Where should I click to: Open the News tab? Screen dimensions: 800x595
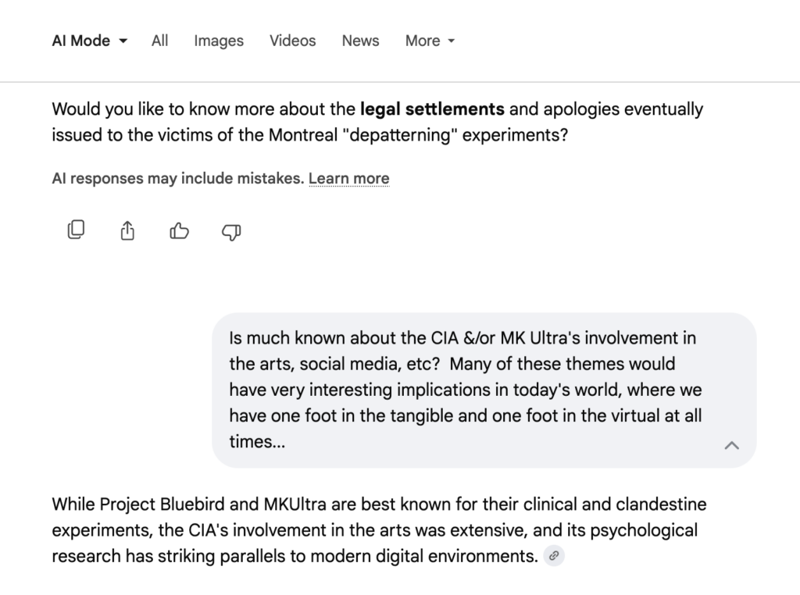[x=360, y=41]
